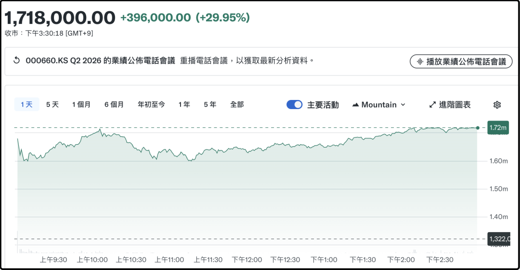Image resolution: width=520 pixels, height=270 pixels.
Task: Click the 1,718,000.00 price value
Action: (x=60, y=18)
